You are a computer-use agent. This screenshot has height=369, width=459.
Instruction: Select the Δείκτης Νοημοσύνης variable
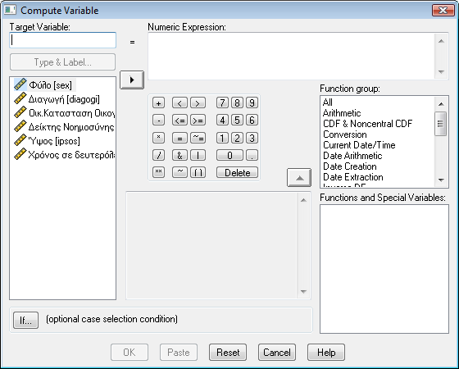65,127
